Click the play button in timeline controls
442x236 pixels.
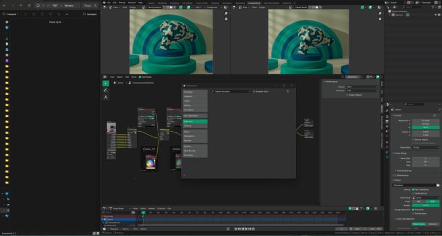[246, 229]
